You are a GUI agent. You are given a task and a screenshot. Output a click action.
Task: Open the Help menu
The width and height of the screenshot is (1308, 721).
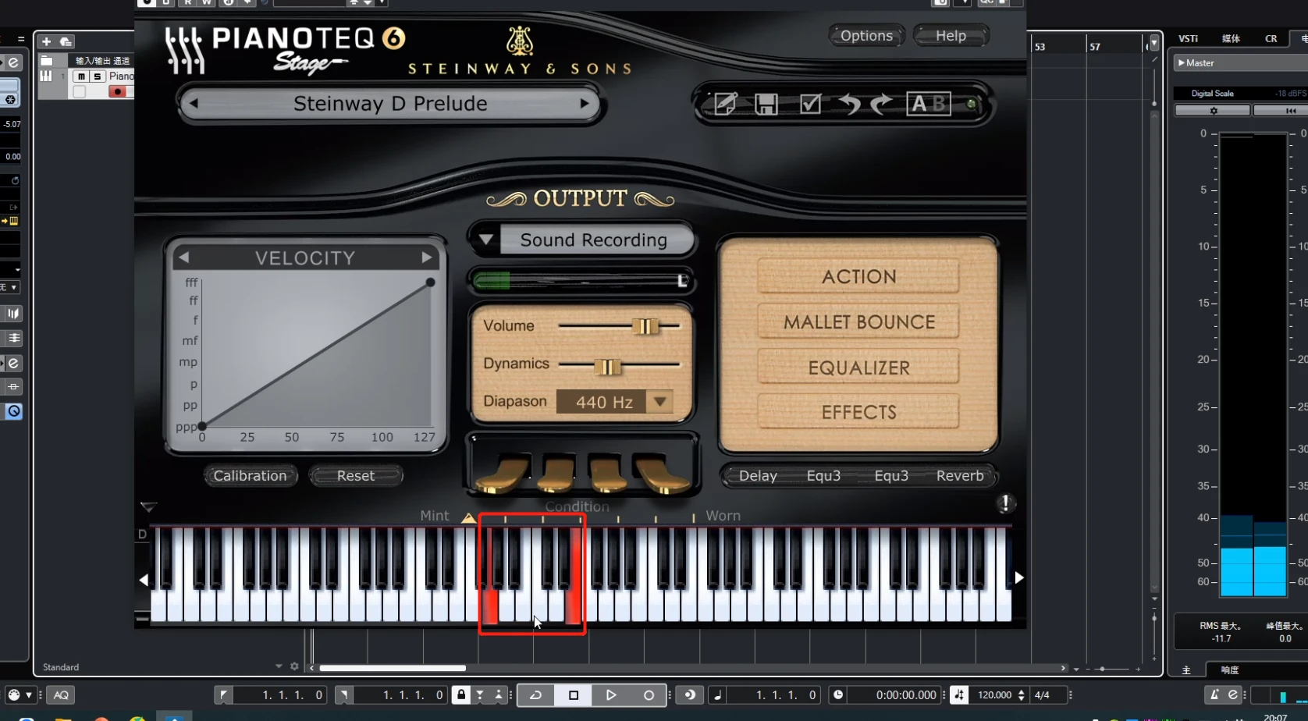tap(951, 35)
